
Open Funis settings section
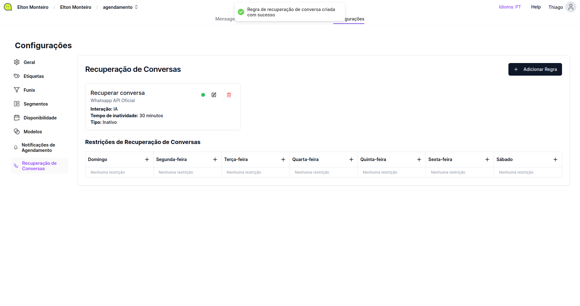(29, 90)
